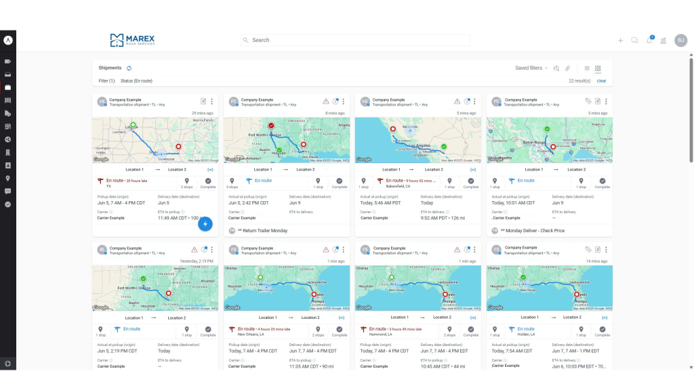The height and width of the screenshot is (390, 694).
Task: Select the shipments briefcase item in sidebar
Action: (8, 87)
